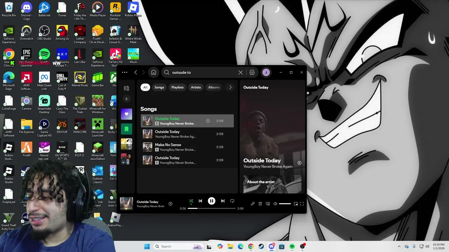Open the taskbar clock and date
This screenshot has height=252, width=449.
tap(438, 246)
